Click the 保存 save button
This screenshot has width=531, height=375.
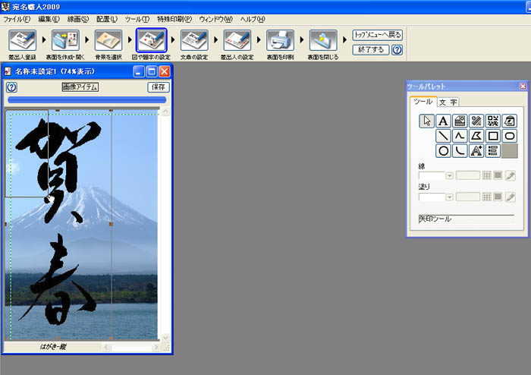pos(158,87)
